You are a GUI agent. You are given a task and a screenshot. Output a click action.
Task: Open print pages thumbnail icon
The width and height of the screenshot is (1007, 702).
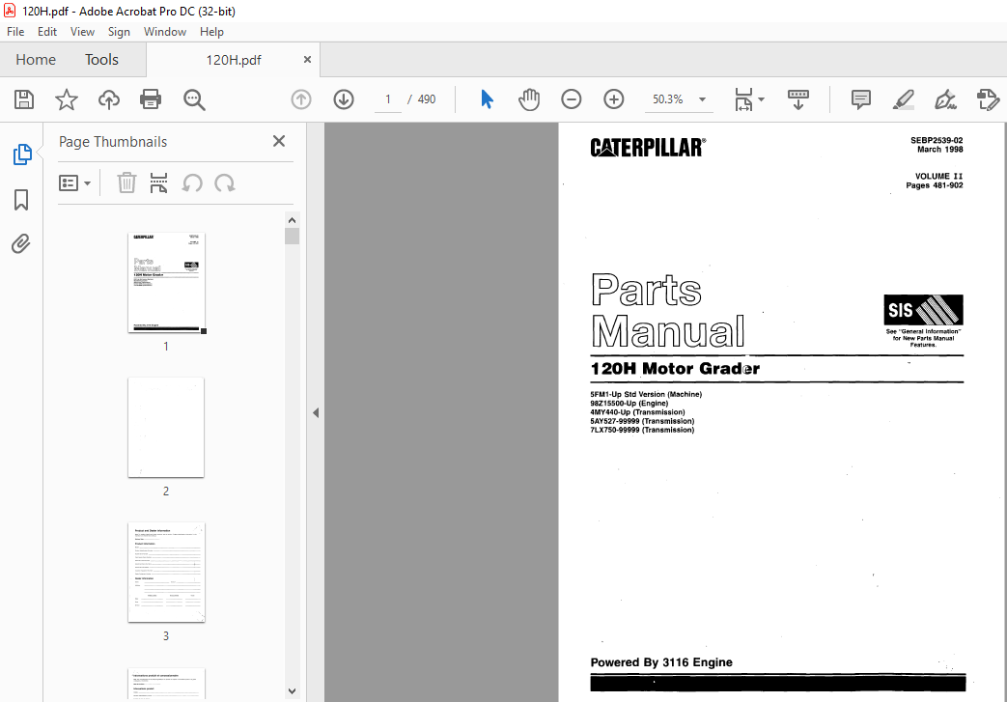click(x=158, y=183)
